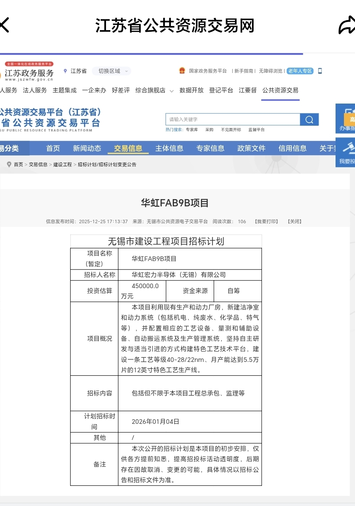Image resolution: width=355 pixels, height=506 pixels.
Task: Click the 请输入关键字 search field
Action: (233, 120)
